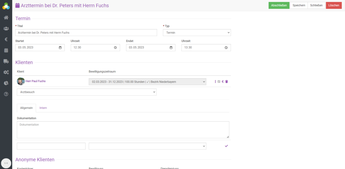
Task: Open the Typ dropdown showing Termin
Action: coord(197,33)
